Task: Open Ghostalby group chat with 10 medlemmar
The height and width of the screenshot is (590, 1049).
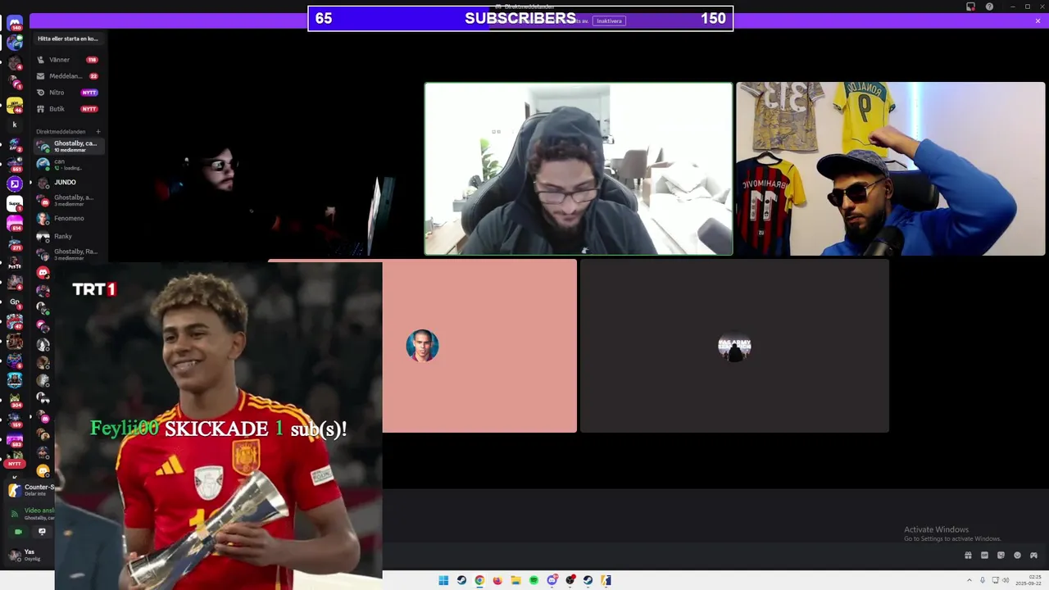Action: (69, 146)
